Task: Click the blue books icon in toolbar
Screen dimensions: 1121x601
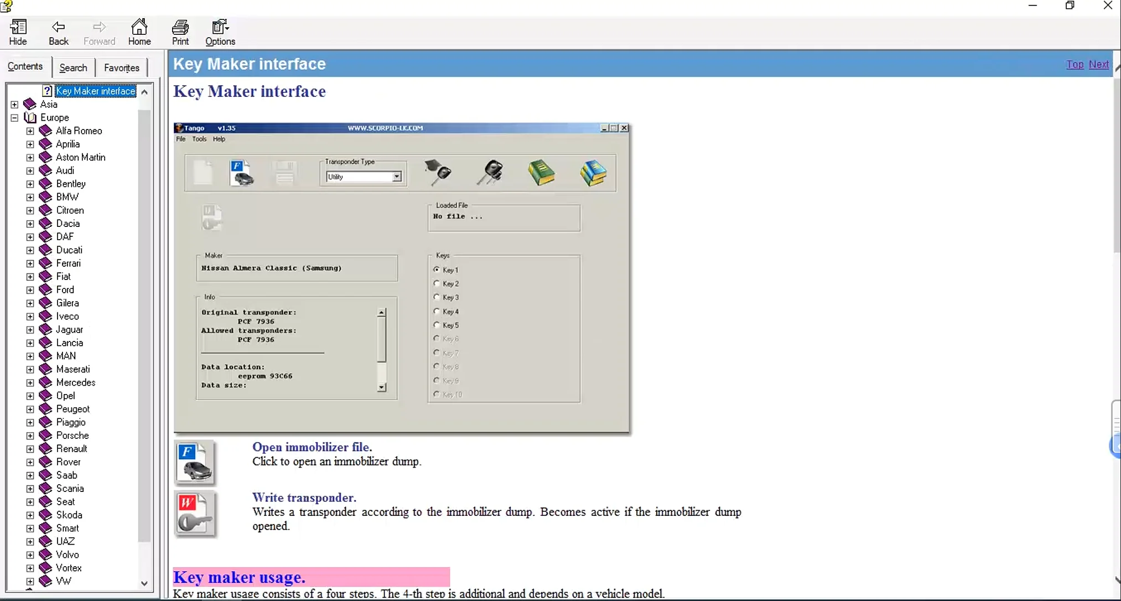Action: (x=593, y=172)
